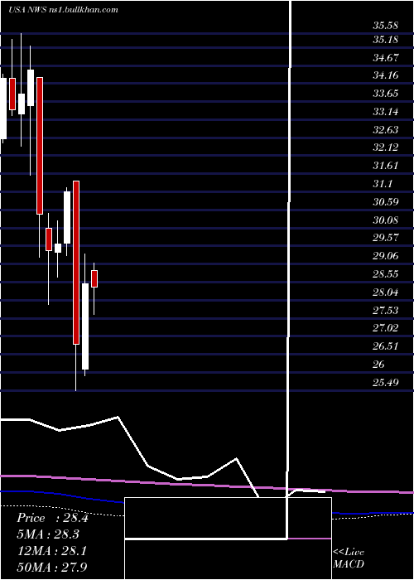Click the 30.08 price axis label

point(385,220)
